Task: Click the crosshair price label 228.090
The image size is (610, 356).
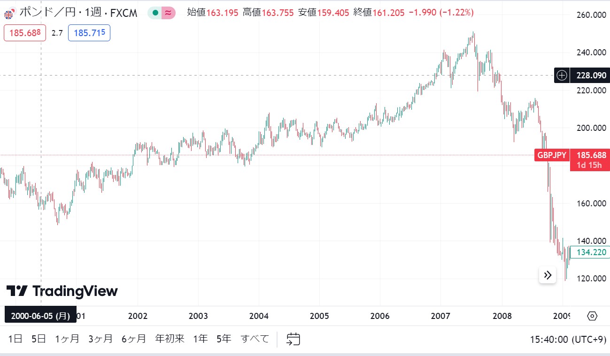Action: [x=590, y=75]
